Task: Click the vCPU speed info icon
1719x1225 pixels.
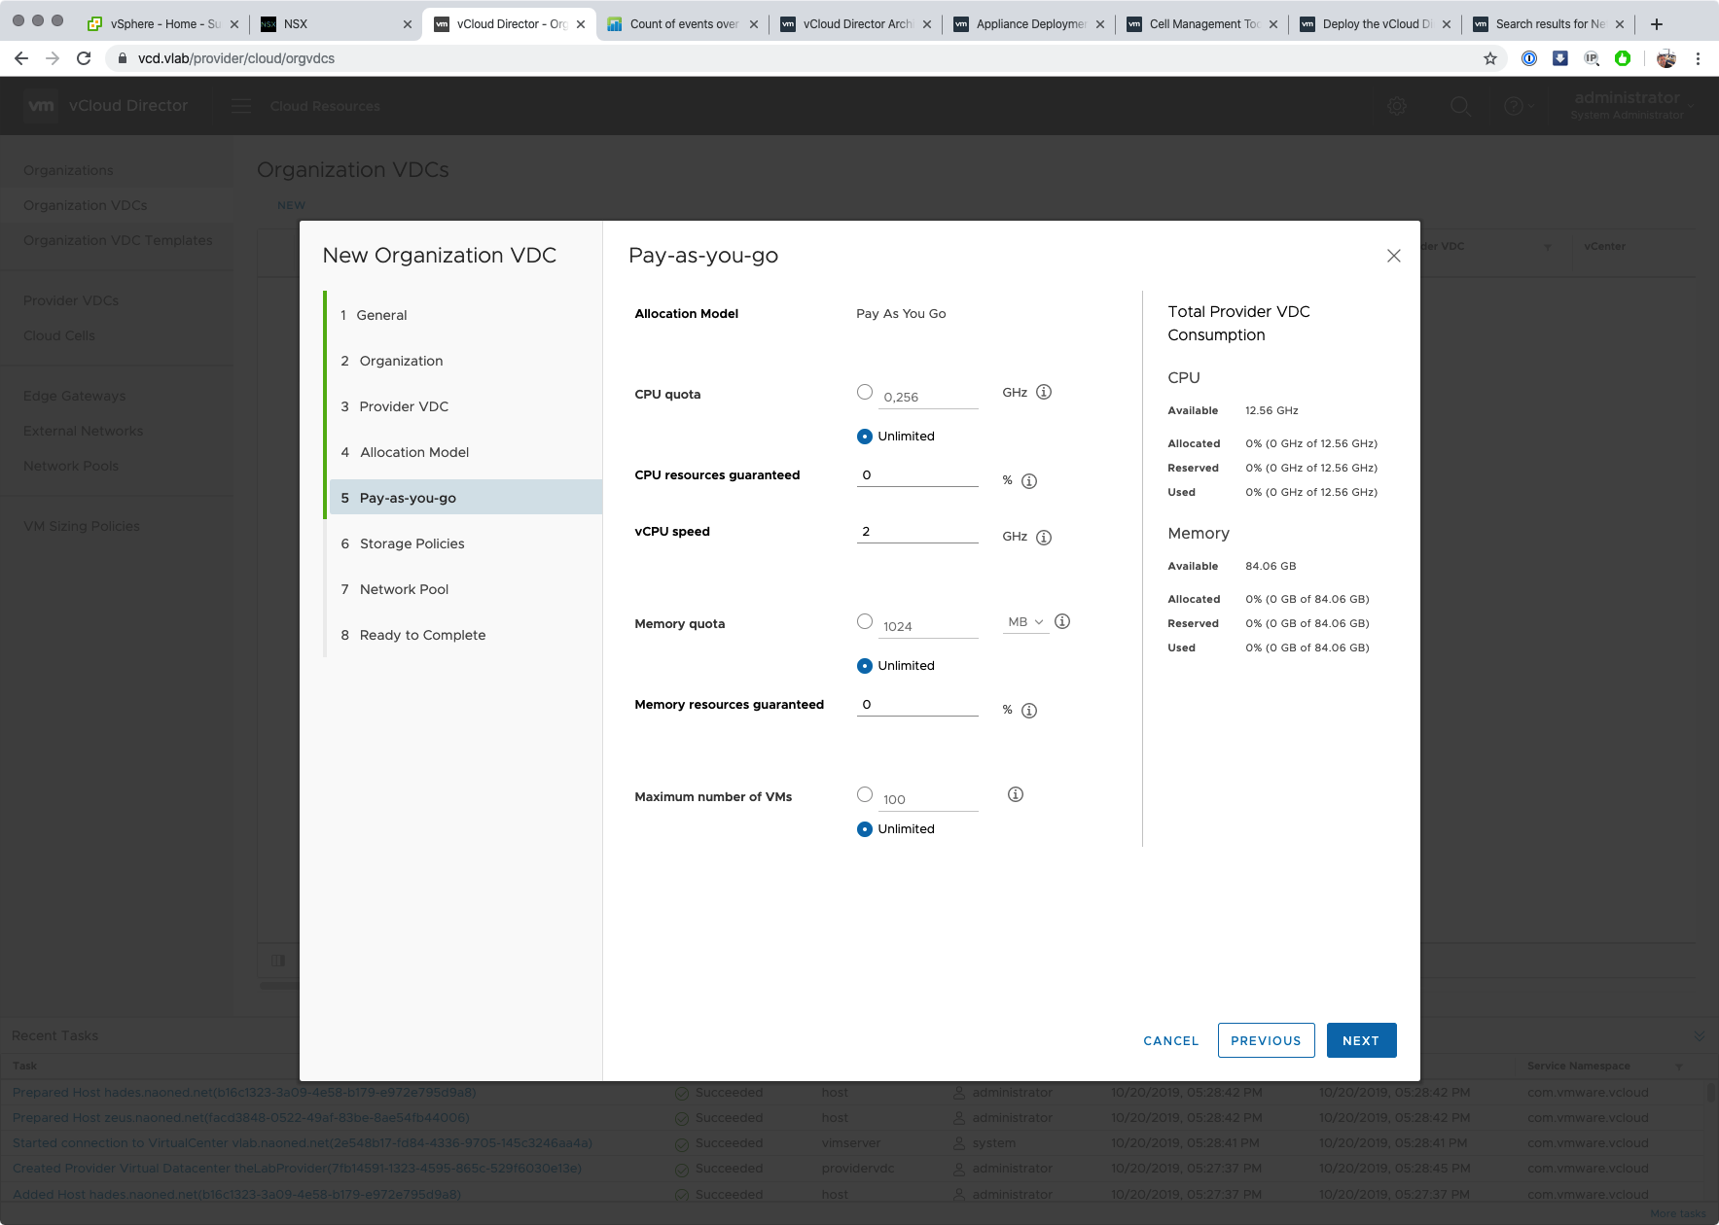Action: (1043, 538)
